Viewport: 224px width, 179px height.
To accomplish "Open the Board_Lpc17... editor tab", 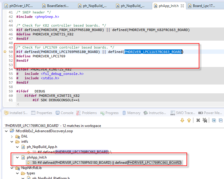I will [202, 6].
